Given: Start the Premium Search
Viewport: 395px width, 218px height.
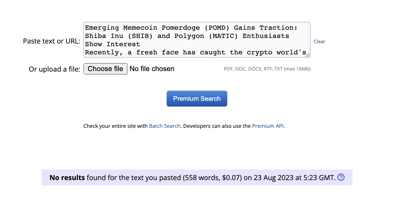Looking at the screenshot, I should pos(197,99).
